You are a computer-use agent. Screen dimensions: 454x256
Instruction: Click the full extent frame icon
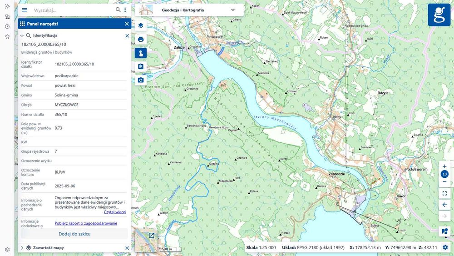pyautogui.click(x=445, y=193)
